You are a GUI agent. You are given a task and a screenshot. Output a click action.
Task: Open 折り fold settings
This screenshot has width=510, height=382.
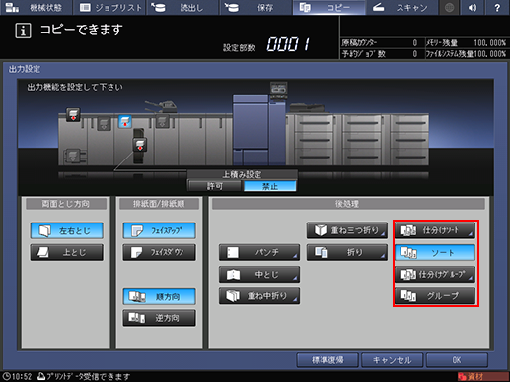point(347,252)
